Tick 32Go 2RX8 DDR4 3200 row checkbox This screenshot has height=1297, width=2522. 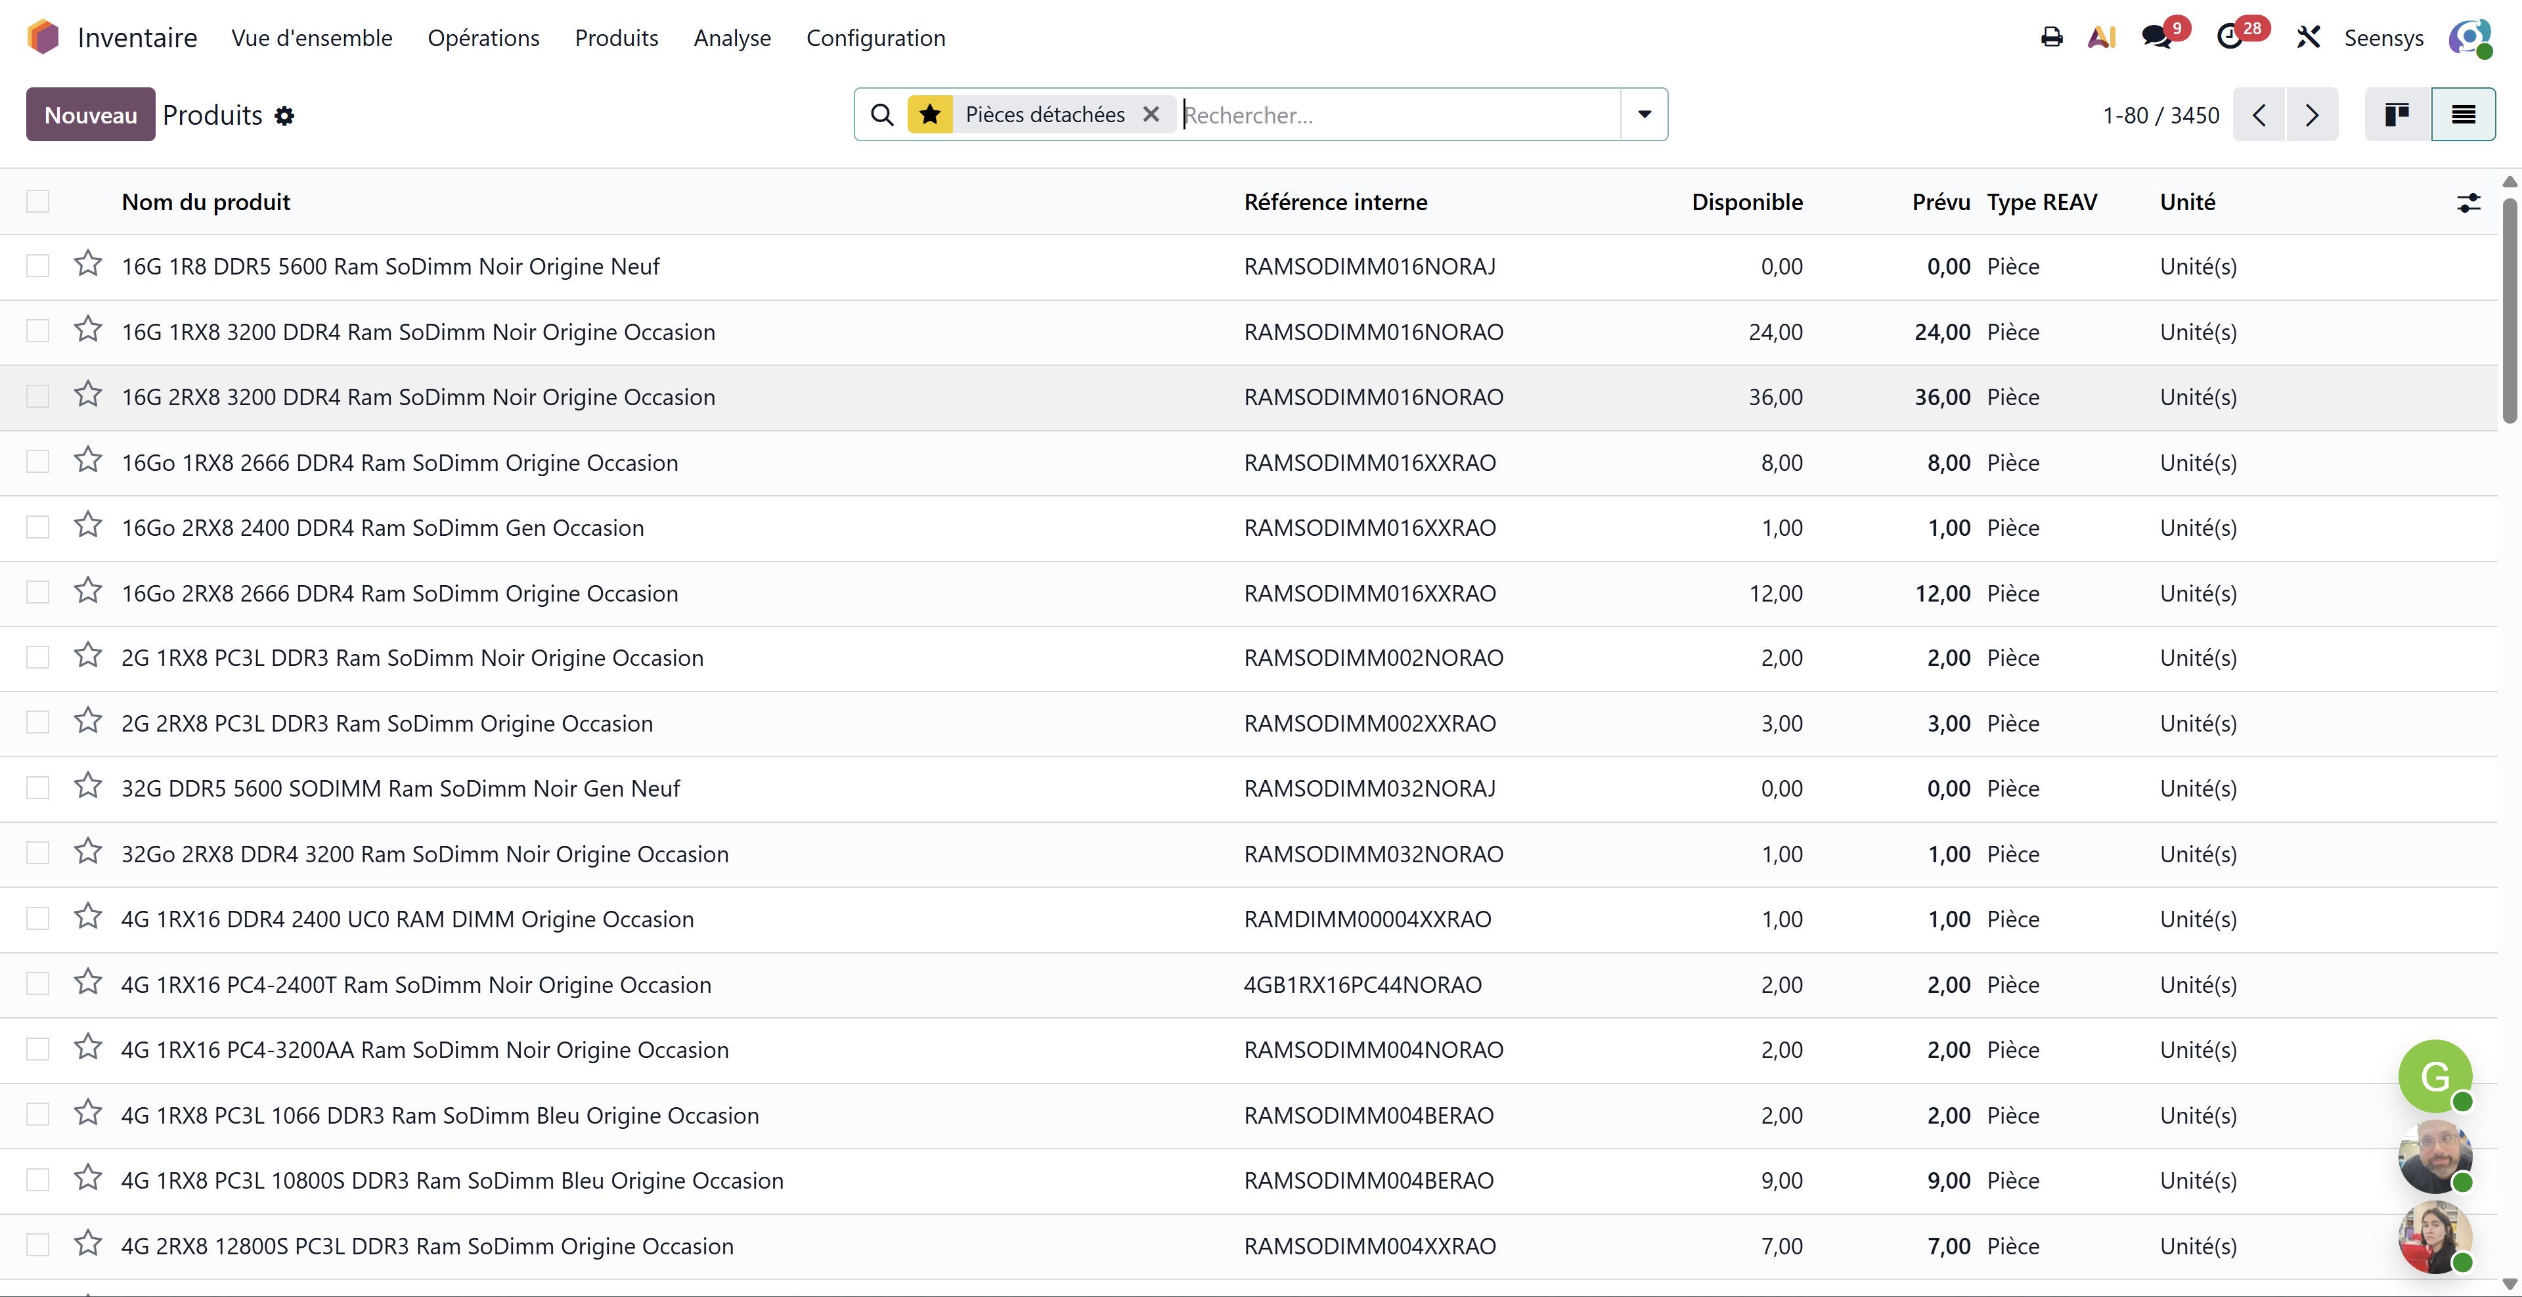point(38,854)
